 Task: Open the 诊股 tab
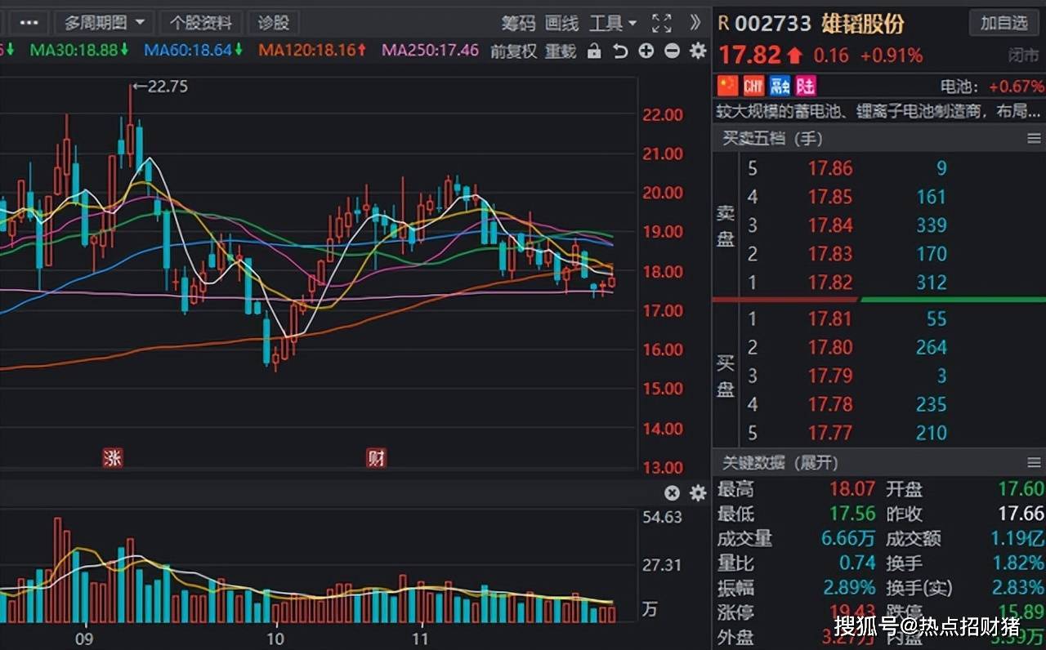tap(274, 23)
